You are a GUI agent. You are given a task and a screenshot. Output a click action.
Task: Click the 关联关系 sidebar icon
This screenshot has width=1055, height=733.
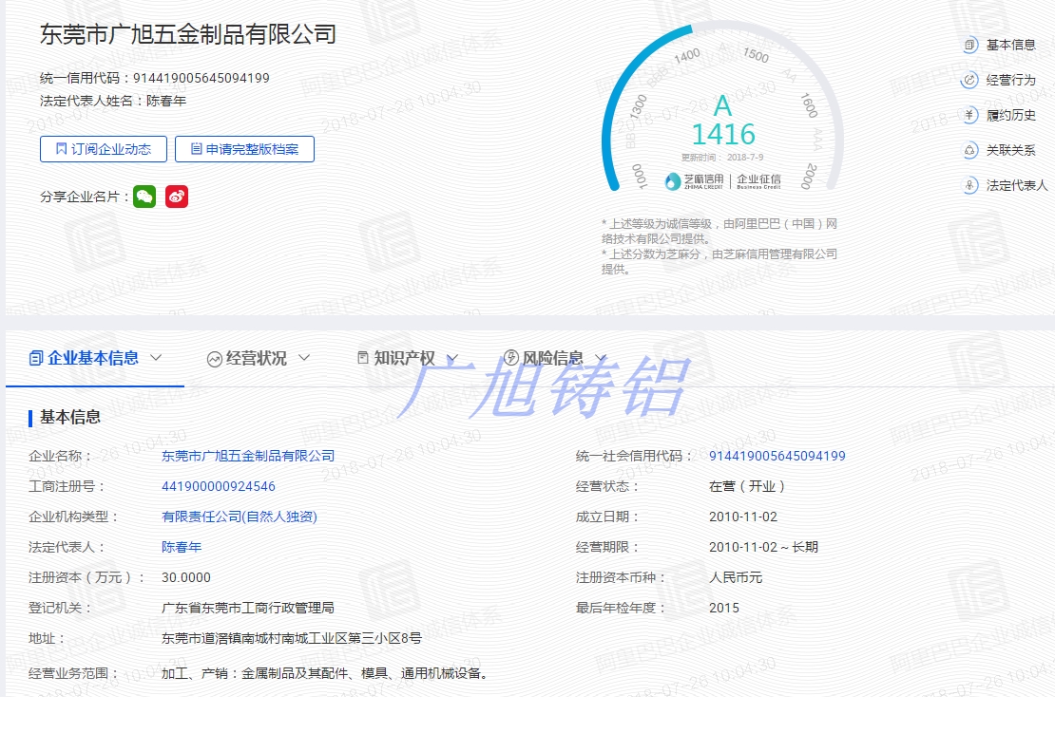coord(969,150)
